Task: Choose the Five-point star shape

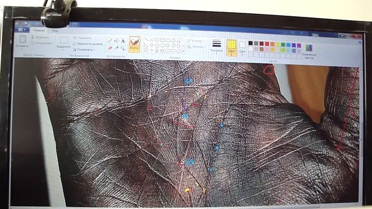Action: coord(158,51)
